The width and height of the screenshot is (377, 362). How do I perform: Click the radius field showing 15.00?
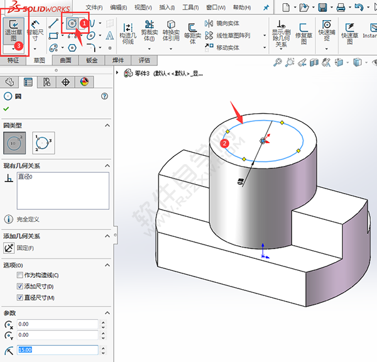(x=57, y=350)
